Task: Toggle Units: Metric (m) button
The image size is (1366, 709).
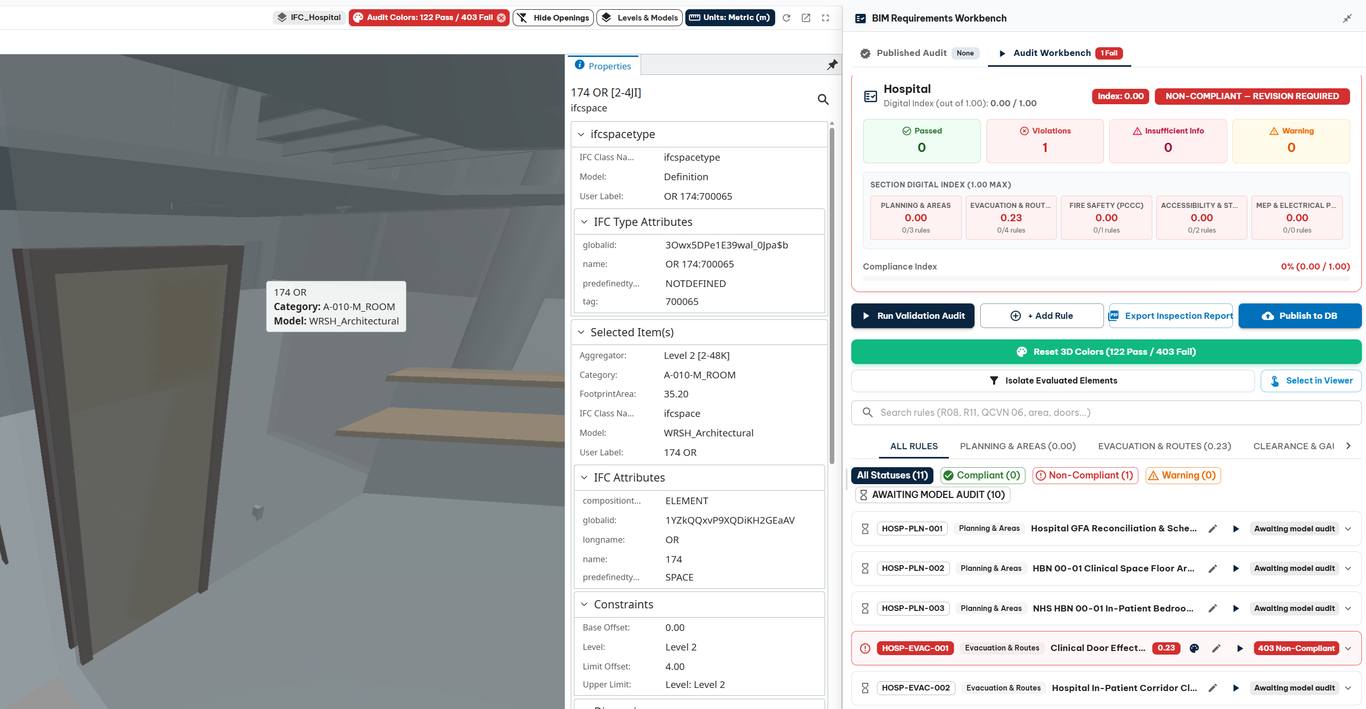Action: [729, 17]
